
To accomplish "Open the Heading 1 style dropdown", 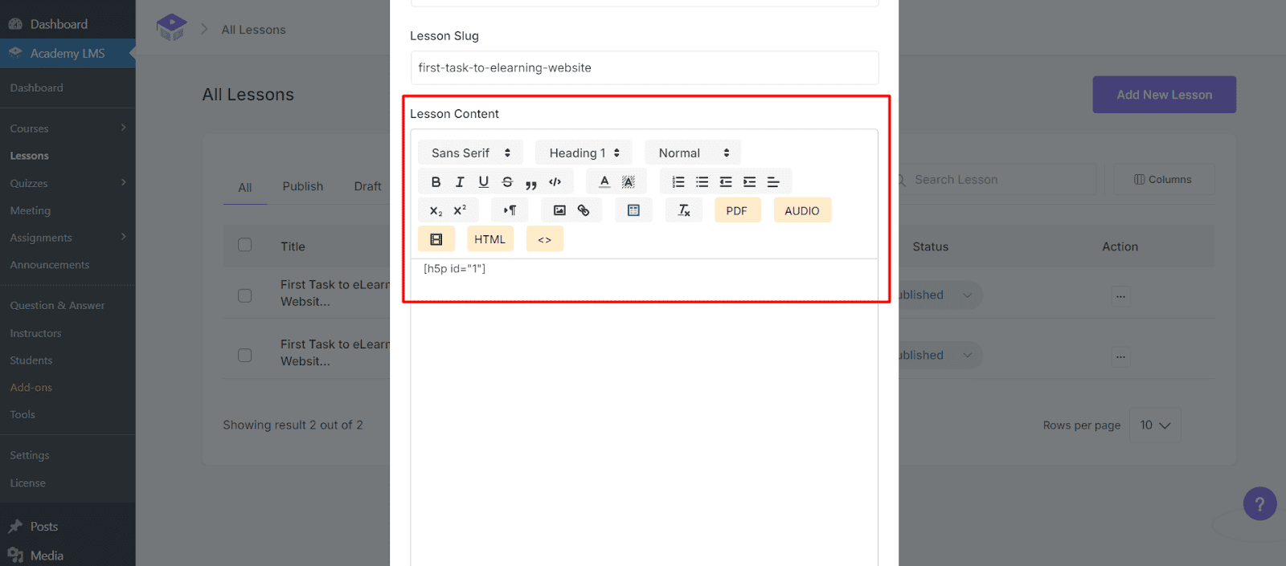I will (584, 153).
